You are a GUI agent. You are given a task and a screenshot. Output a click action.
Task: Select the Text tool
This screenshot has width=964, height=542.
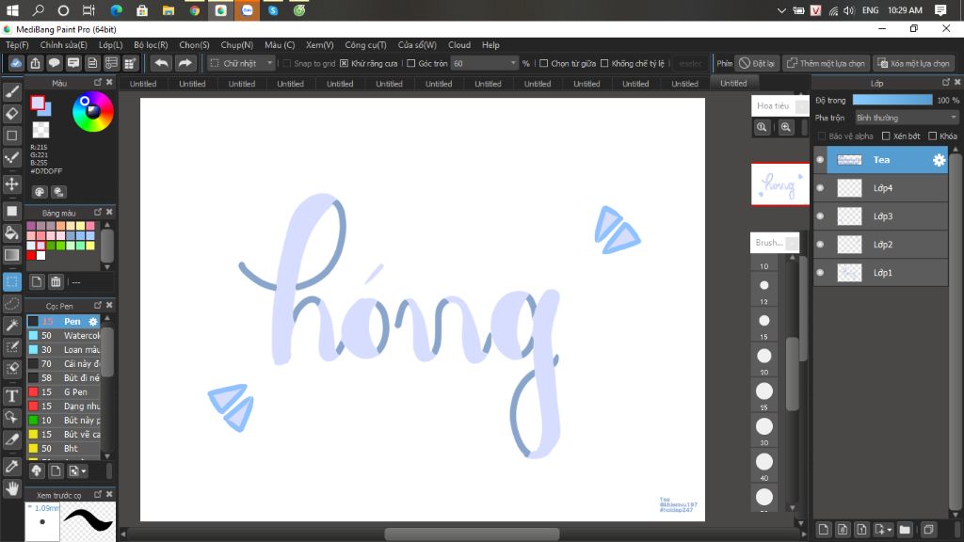11,396
